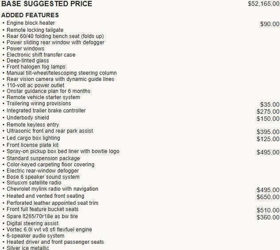Click Trailering wiring provisions item
The width and height of the screenshot is (280, 250).
click(39, 104)
